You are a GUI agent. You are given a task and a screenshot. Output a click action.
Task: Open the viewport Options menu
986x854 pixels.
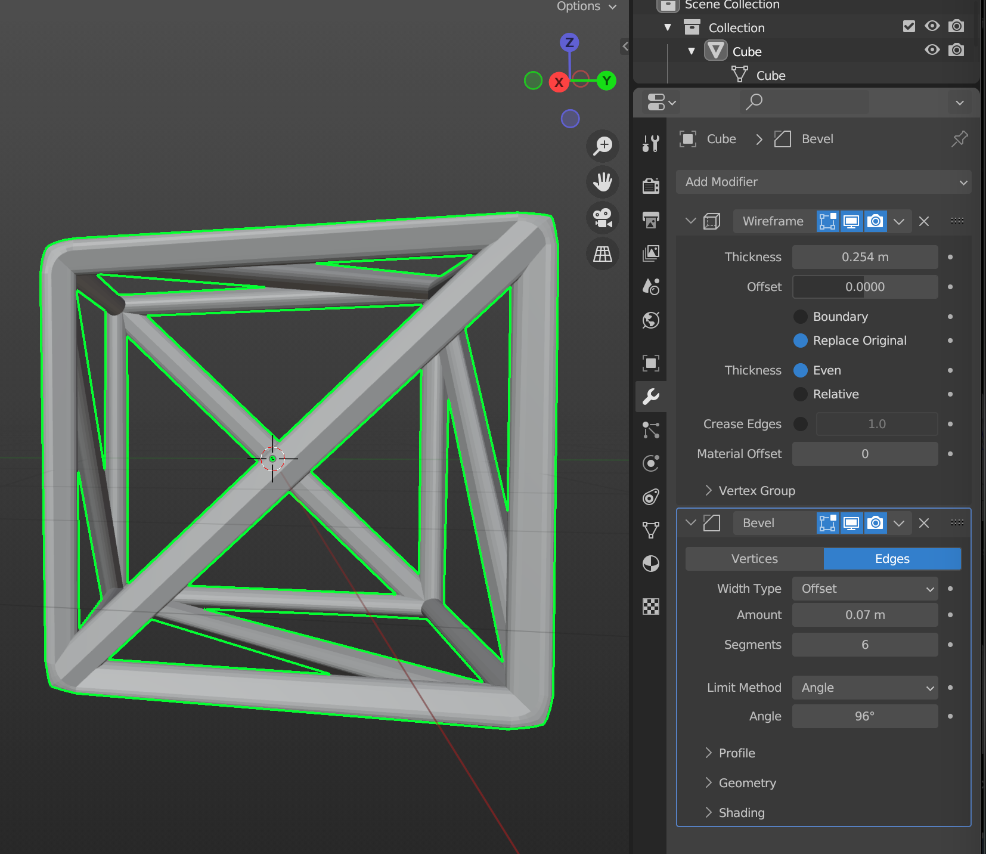[587, 7]
